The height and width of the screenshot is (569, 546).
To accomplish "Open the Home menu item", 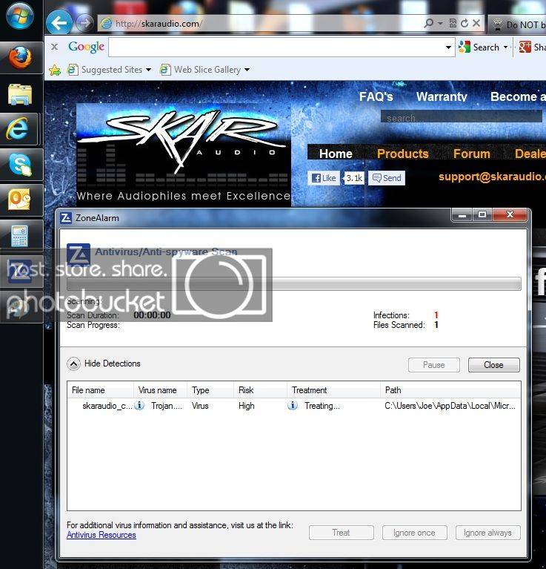I will coord(336,154).
